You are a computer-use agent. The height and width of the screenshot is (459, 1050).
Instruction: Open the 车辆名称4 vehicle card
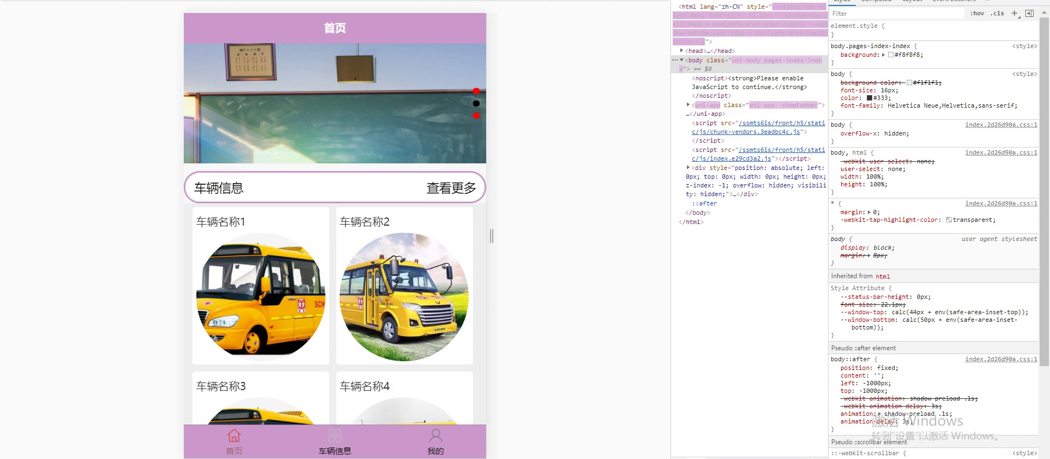point(404,398)
